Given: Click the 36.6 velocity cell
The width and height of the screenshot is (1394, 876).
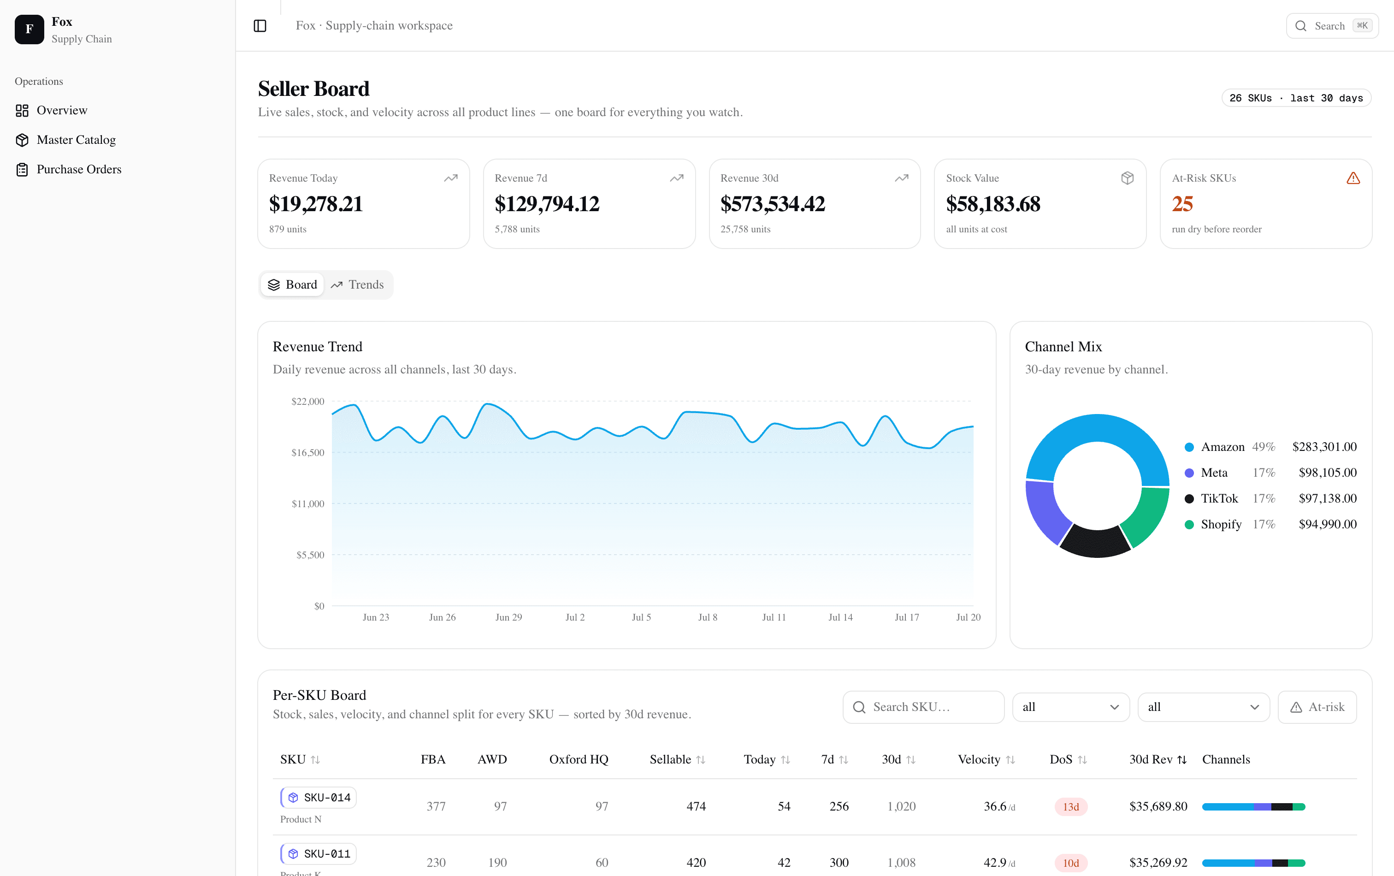Looking at the screenshot, I should (x=999, y=806).
